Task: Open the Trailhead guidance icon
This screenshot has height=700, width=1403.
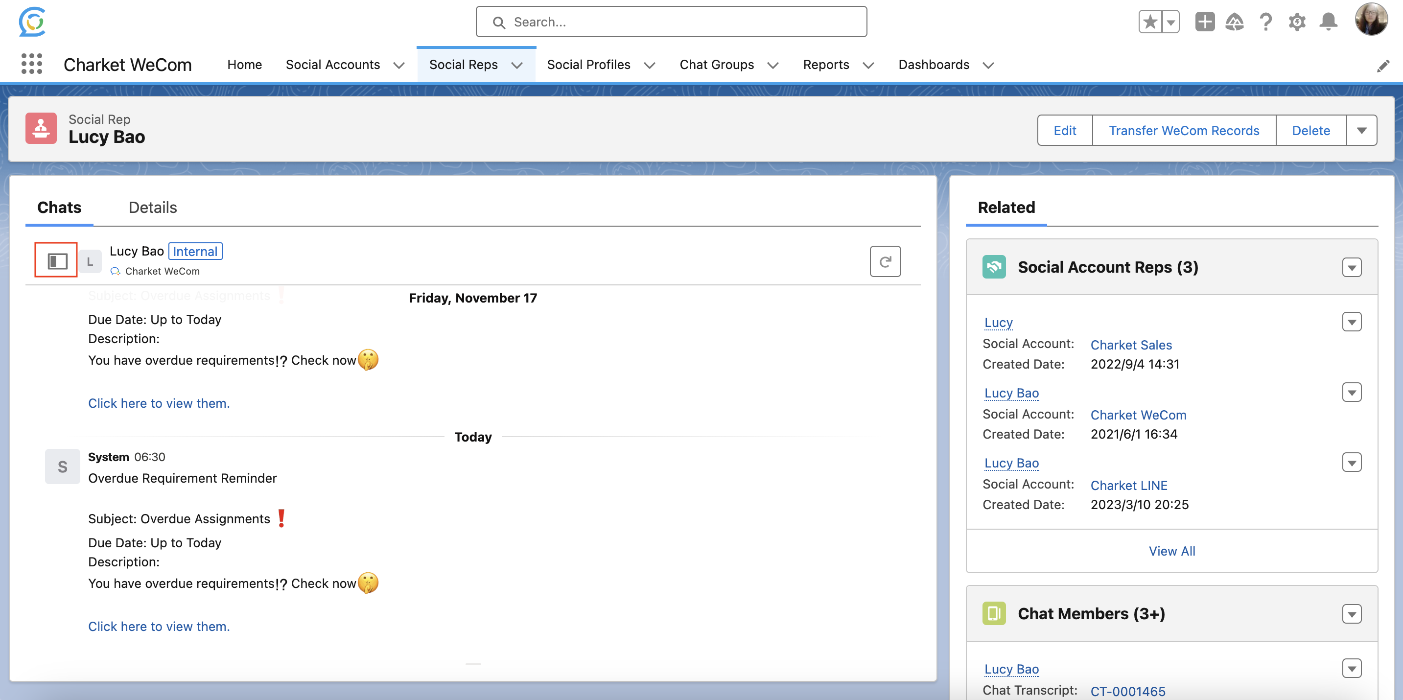Action: coord(1234,22)
